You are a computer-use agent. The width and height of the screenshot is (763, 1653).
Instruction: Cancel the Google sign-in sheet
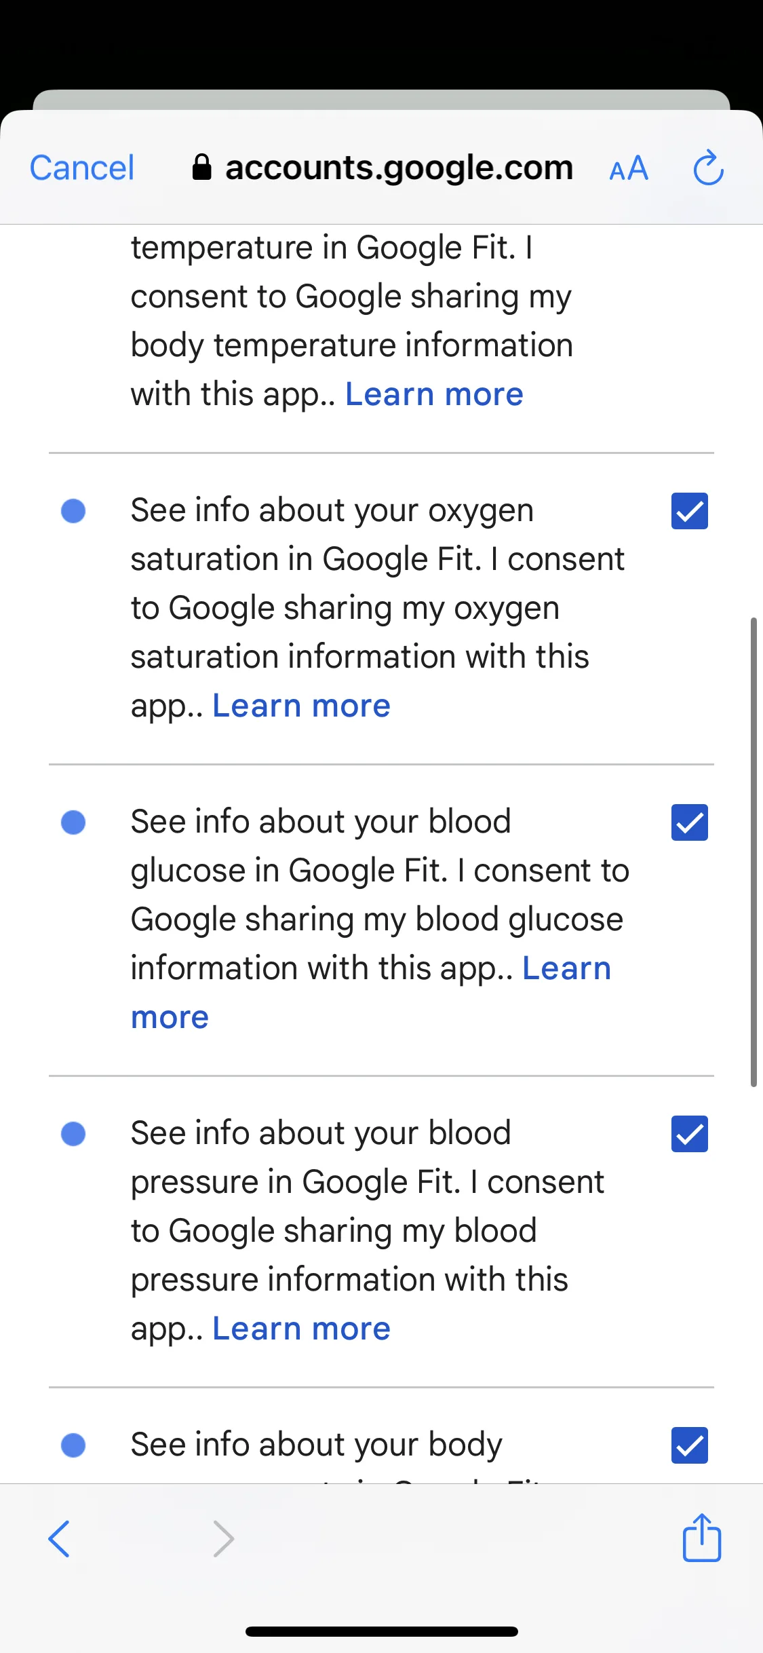click(82, 168)
